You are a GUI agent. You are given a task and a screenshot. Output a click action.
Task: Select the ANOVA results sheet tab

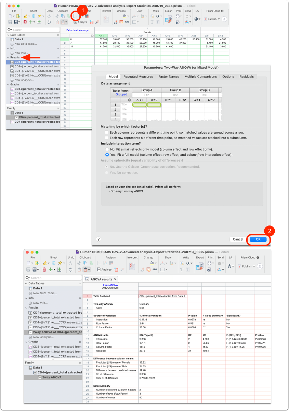point(102,279)
